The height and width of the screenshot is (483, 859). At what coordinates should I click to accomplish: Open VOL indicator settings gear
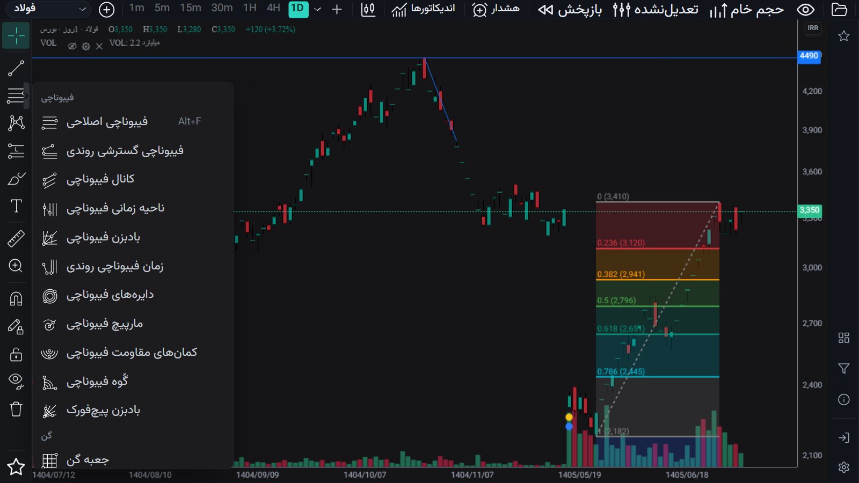[86, 47]
